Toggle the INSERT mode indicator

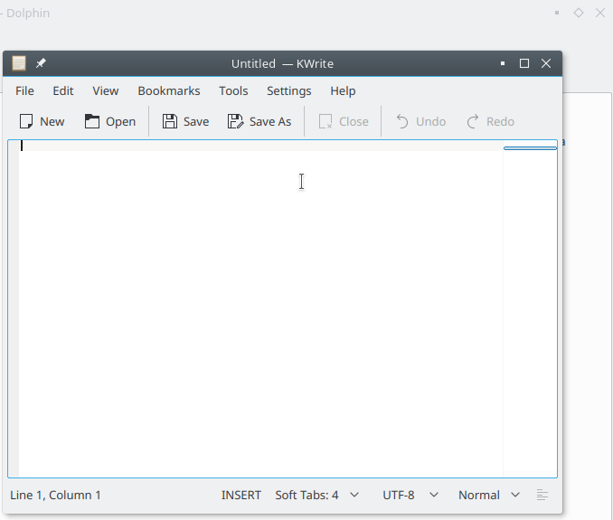(240, 495)
